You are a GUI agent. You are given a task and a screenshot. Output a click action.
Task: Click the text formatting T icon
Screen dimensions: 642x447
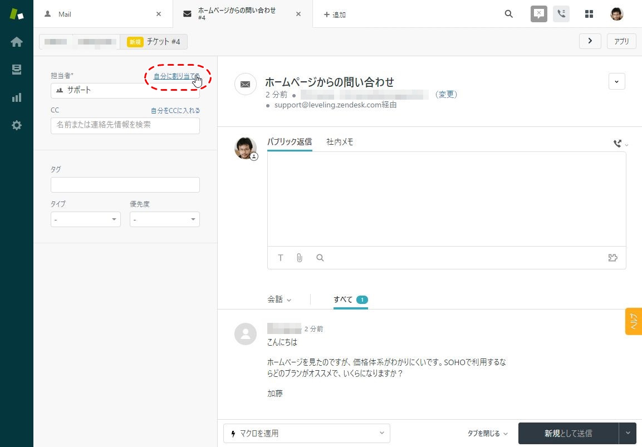click(x=281, y=258)
